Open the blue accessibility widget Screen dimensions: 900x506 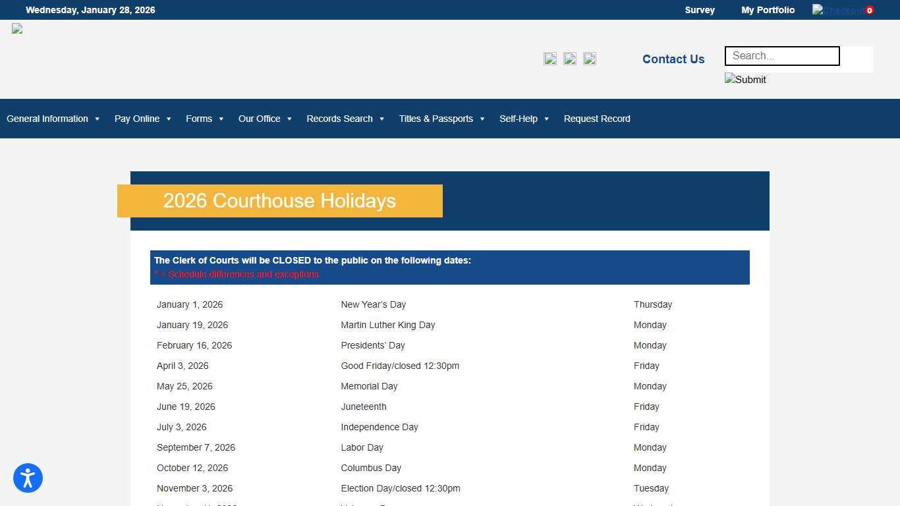pos(28,478)
